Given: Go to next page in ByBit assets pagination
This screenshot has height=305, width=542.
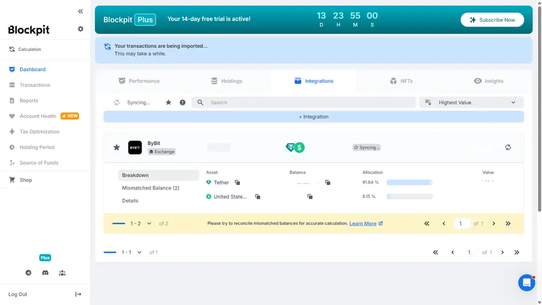Looking at the screenshot, I should 494,224.
